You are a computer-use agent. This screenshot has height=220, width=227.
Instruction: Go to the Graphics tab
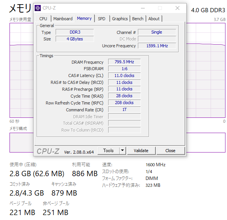tap(120, 19)
